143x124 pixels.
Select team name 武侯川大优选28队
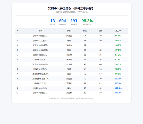point(40,45)
